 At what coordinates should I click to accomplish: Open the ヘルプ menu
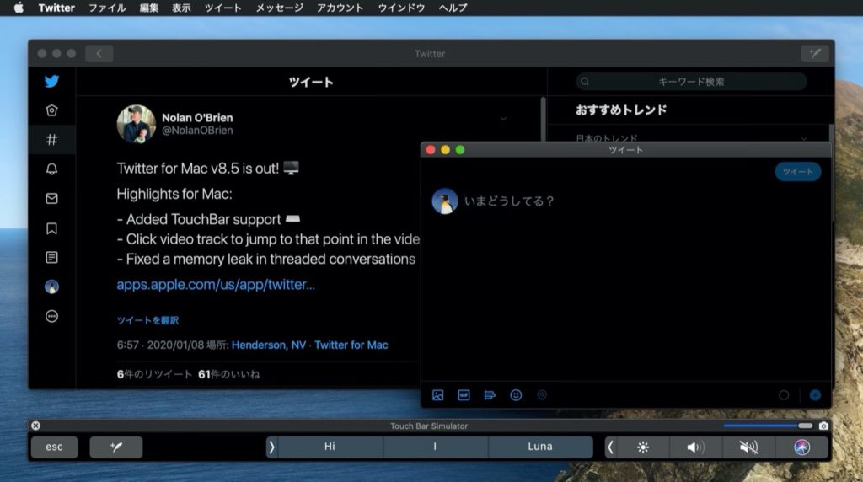(453, 8)
